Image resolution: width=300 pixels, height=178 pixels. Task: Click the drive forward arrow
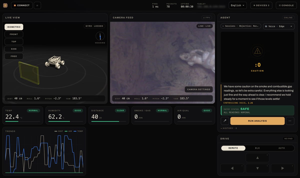tap(257, 158)
